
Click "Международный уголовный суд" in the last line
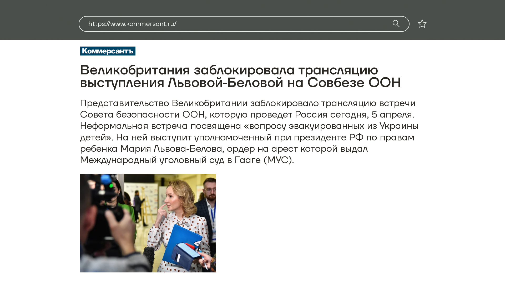tap(152, 160)
